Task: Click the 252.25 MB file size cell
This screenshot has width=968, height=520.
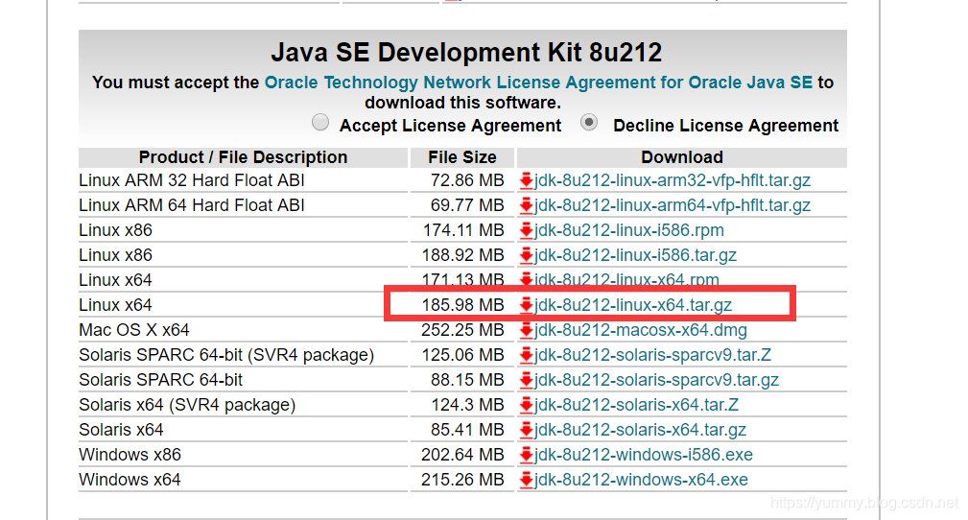Action: tap(463, 330)
